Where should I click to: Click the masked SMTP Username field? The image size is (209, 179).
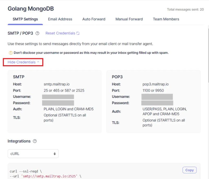pos(58,97)
